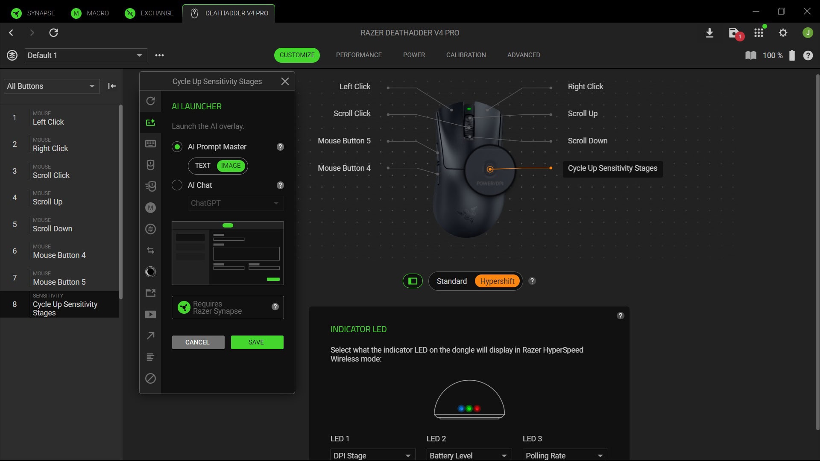
Task: Click the battery status icon
Action: point(792,55)
